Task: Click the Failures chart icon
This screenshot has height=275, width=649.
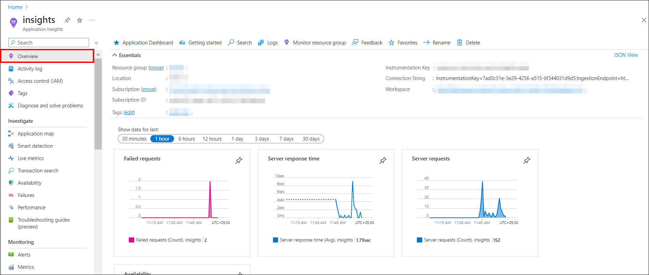Action: click(x=11, y=195)
